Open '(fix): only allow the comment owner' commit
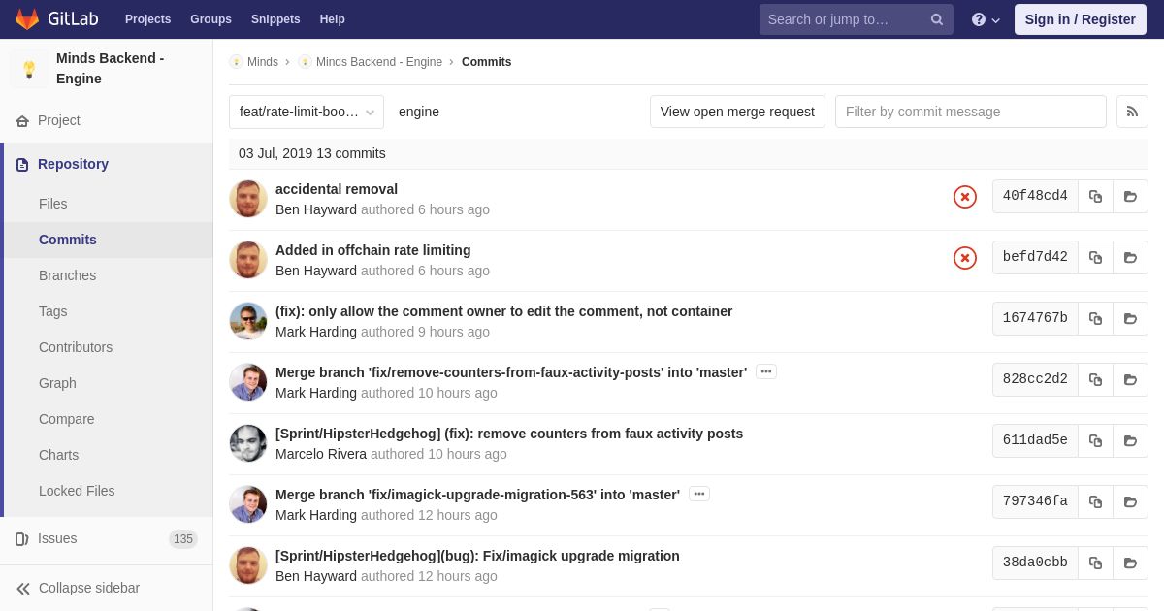 [x=504, y=311]
